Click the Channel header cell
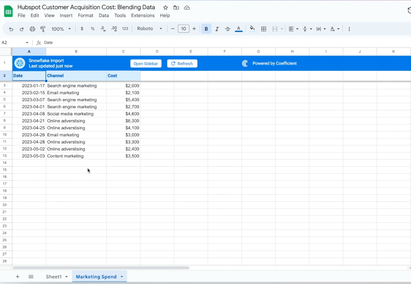 [76, 76]
